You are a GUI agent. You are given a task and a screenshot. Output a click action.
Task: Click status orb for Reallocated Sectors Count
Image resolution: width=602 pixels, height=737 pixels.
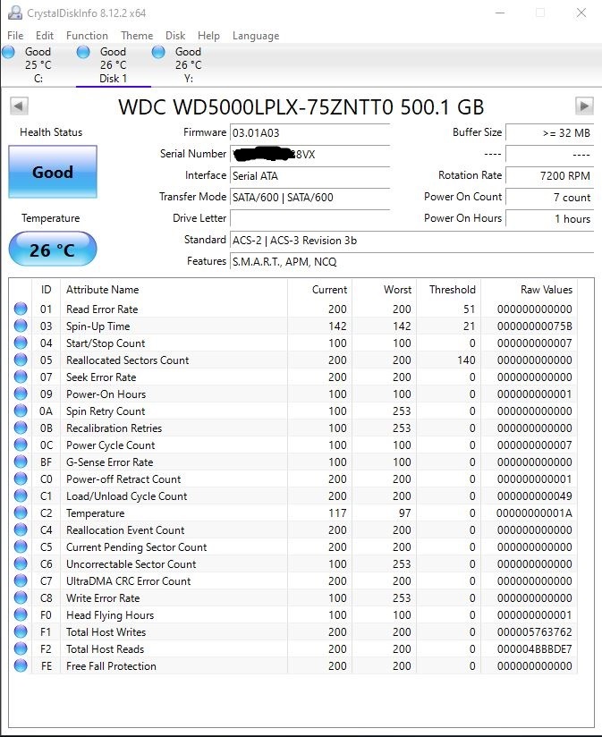coord(21,360)
